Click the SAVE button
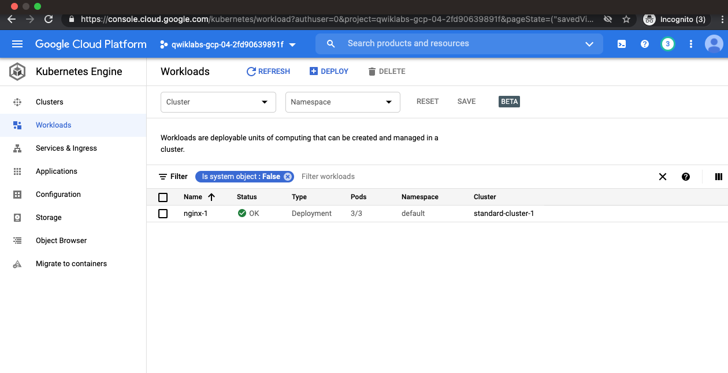 pyautogui.click(x=467, y=102)
